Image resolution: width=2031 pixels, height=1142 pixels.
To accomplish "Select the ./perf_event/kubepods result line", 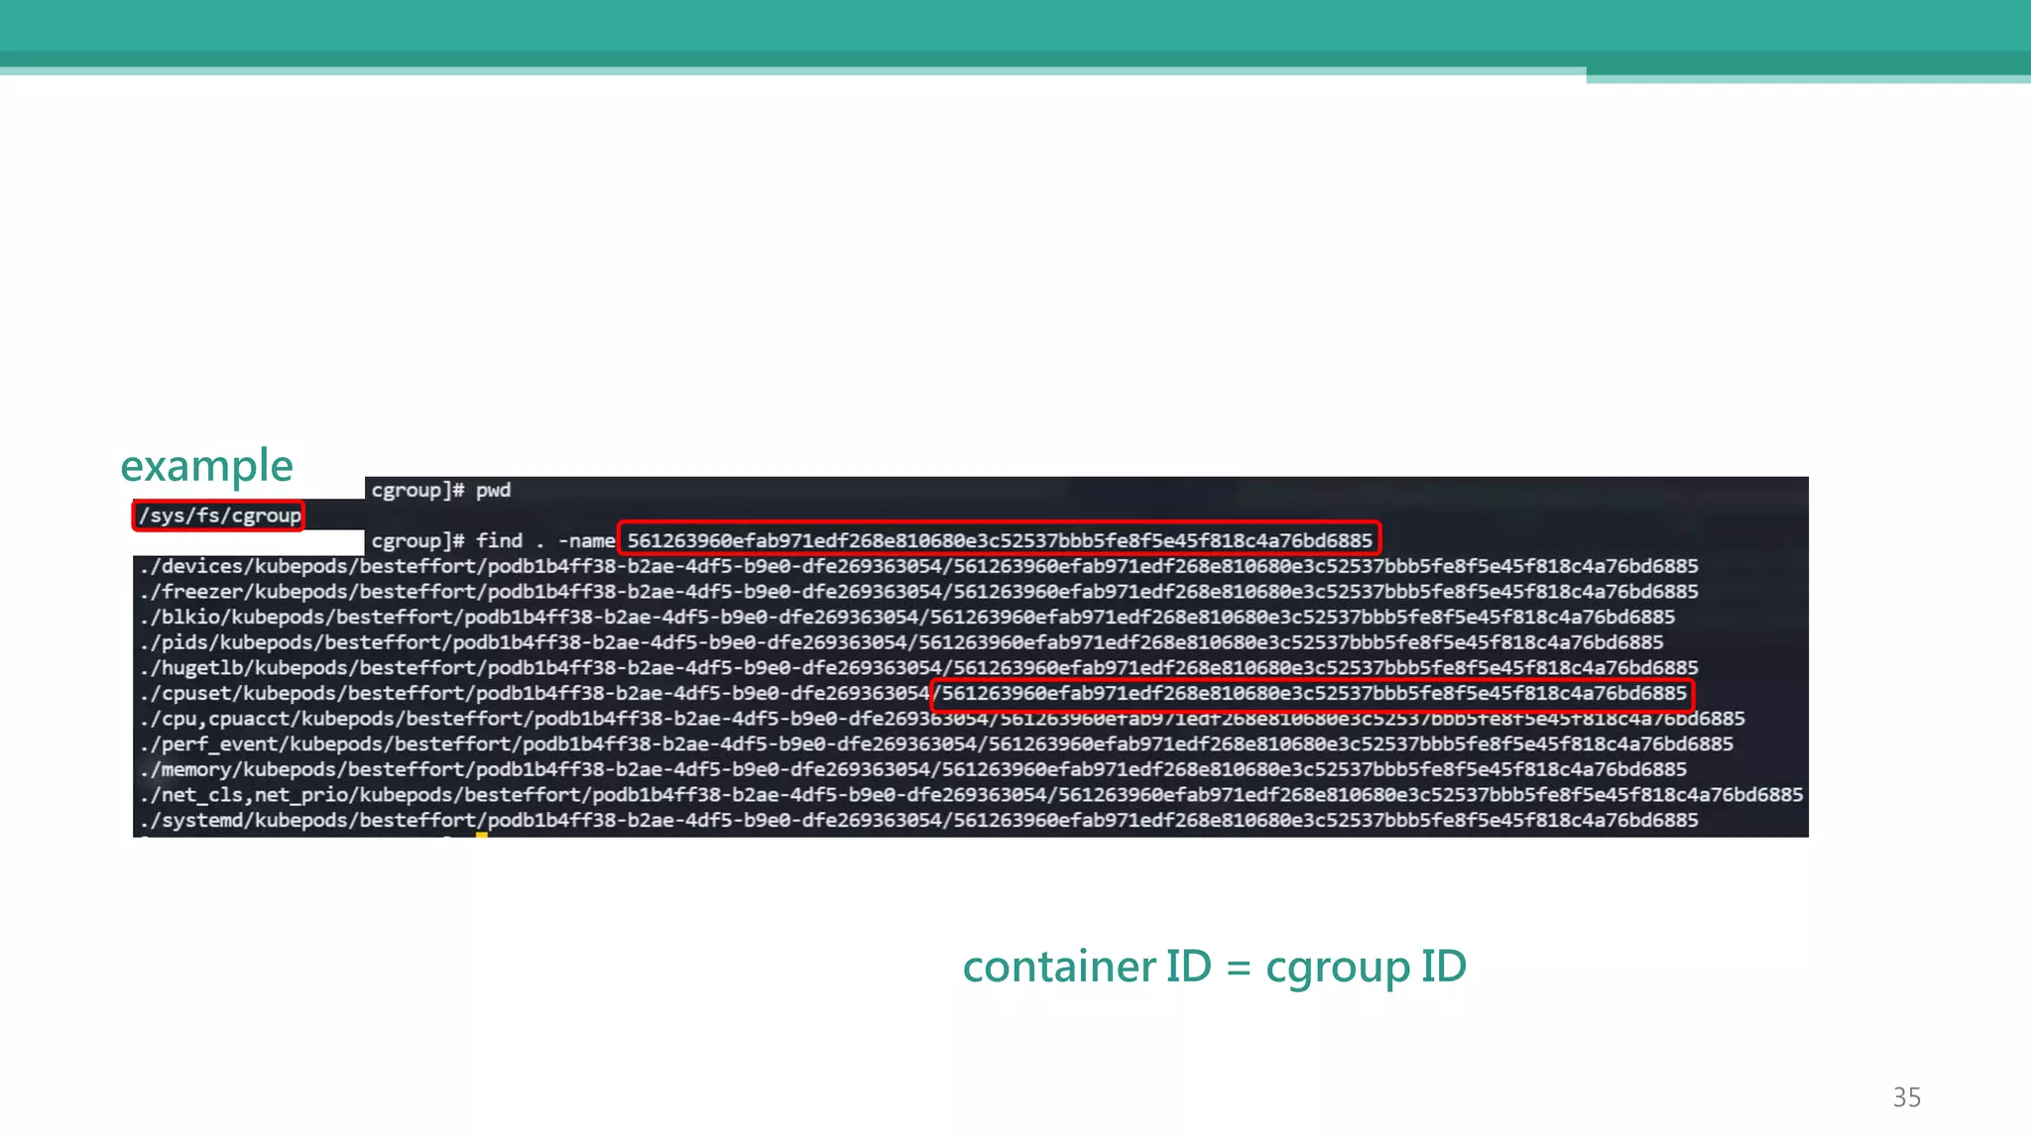I will point(936,744).
